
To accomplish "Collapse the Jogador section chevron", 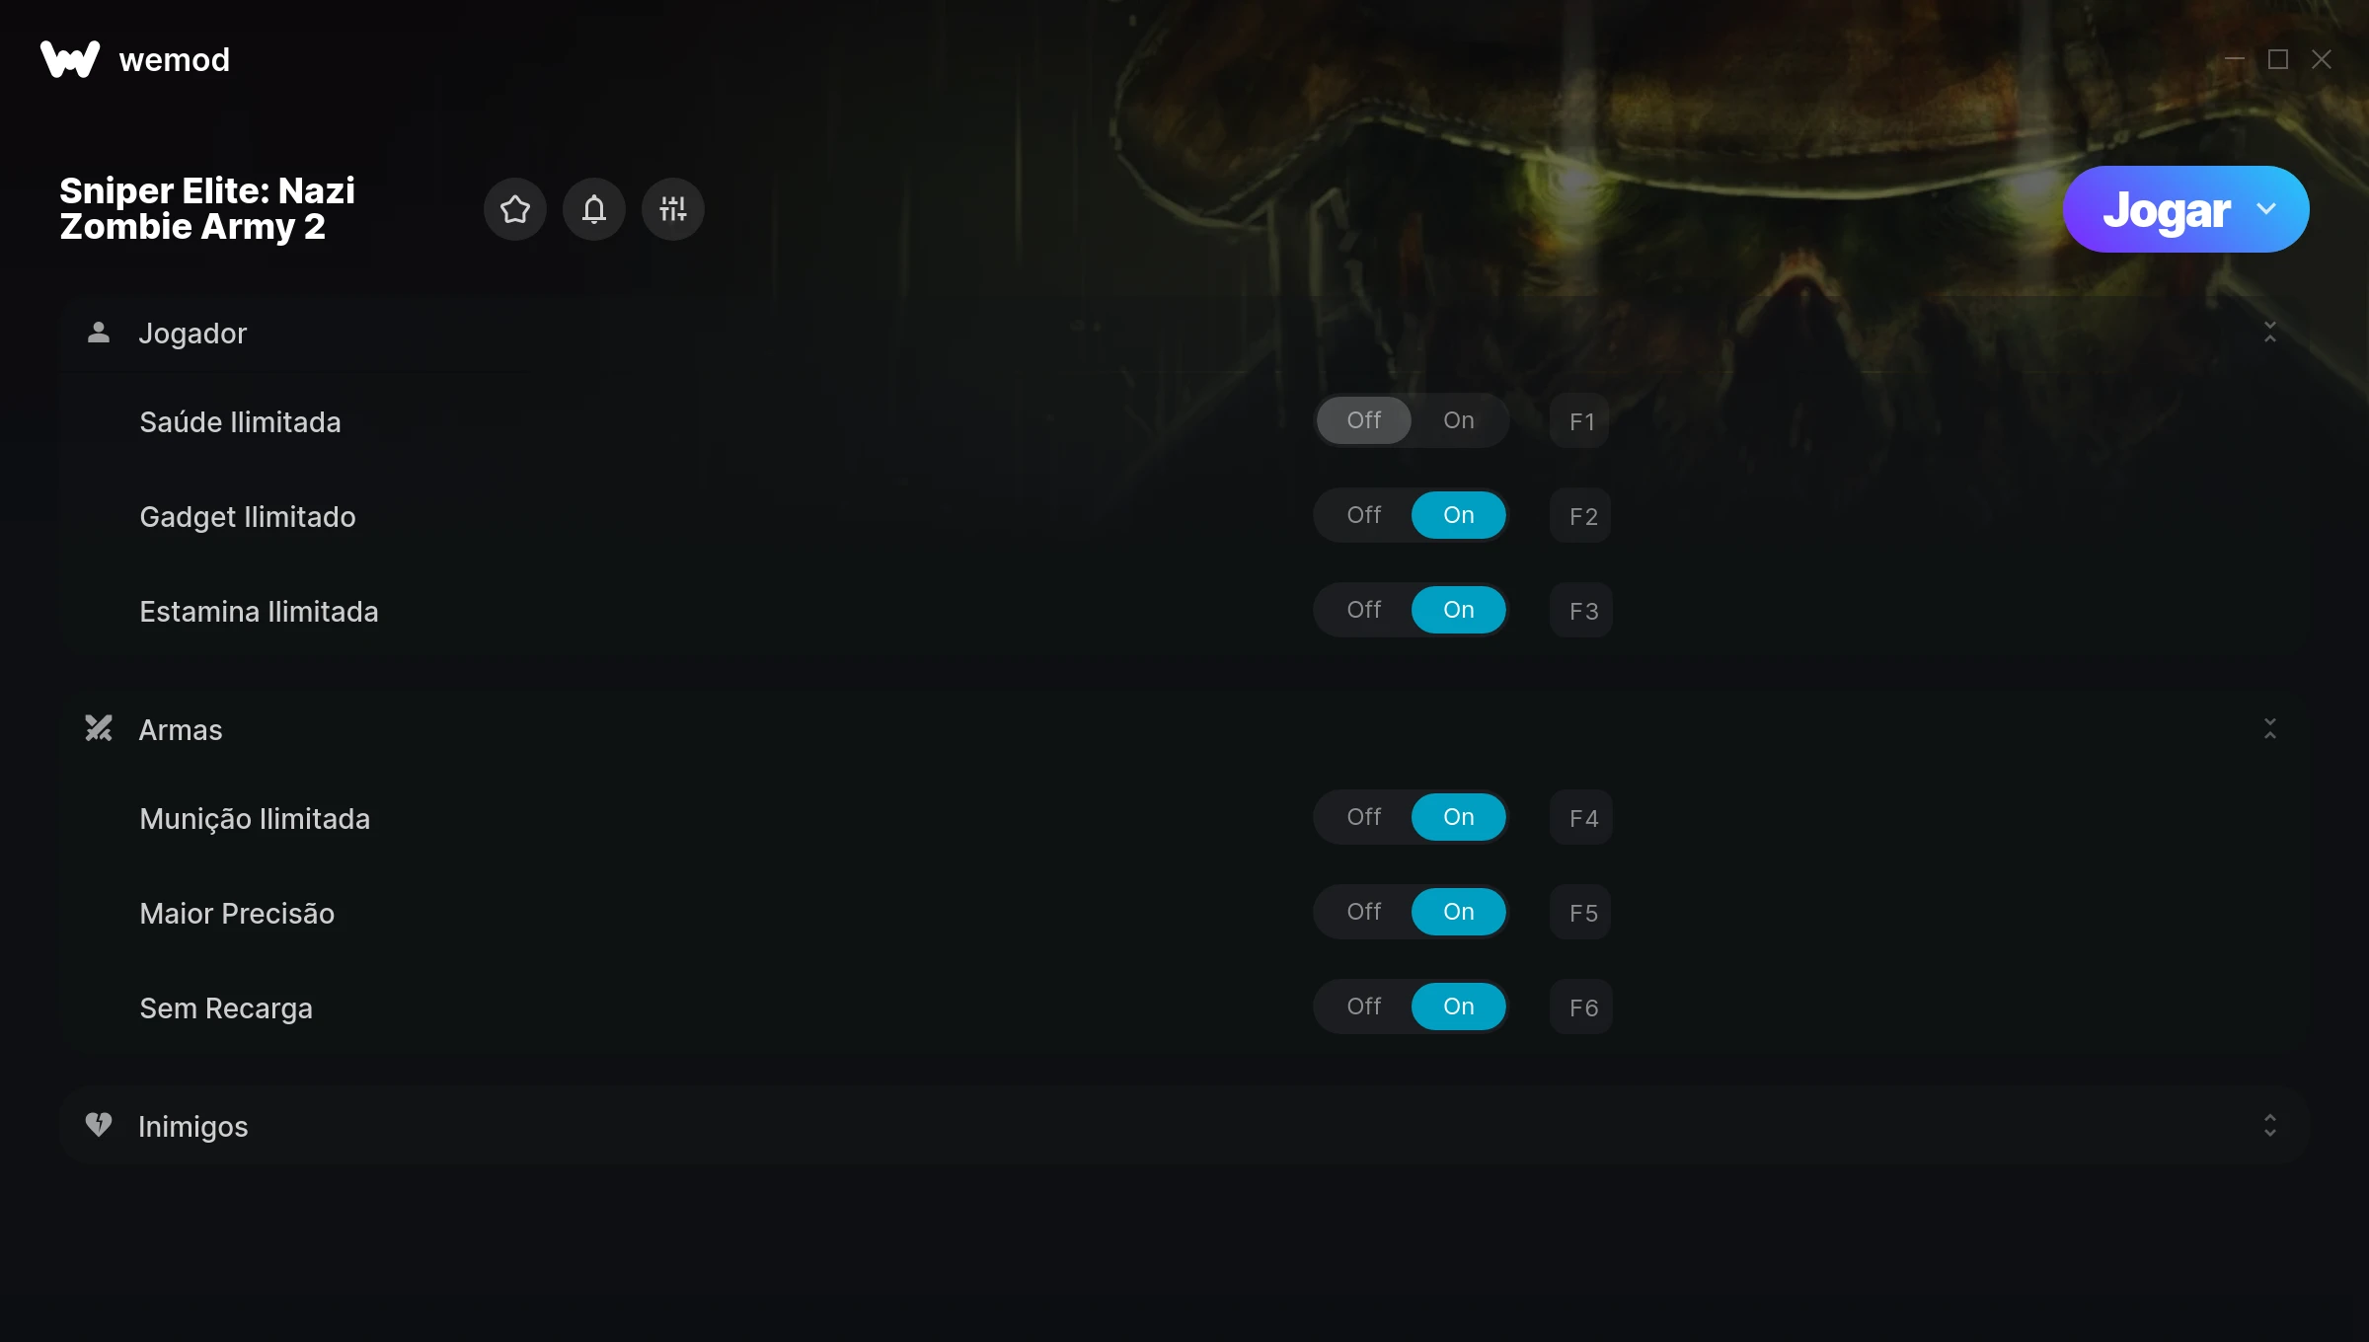I will [x=2269, y=333].
